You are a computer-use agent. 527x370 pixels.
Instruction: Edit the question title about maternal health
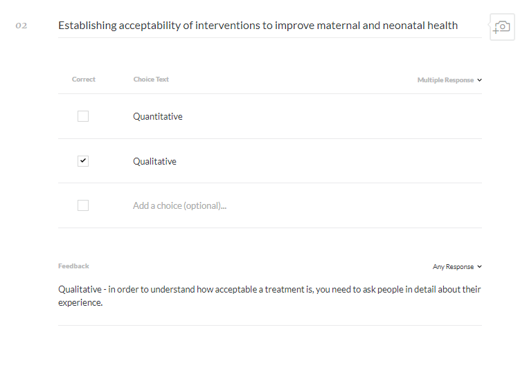coord(258,26)
